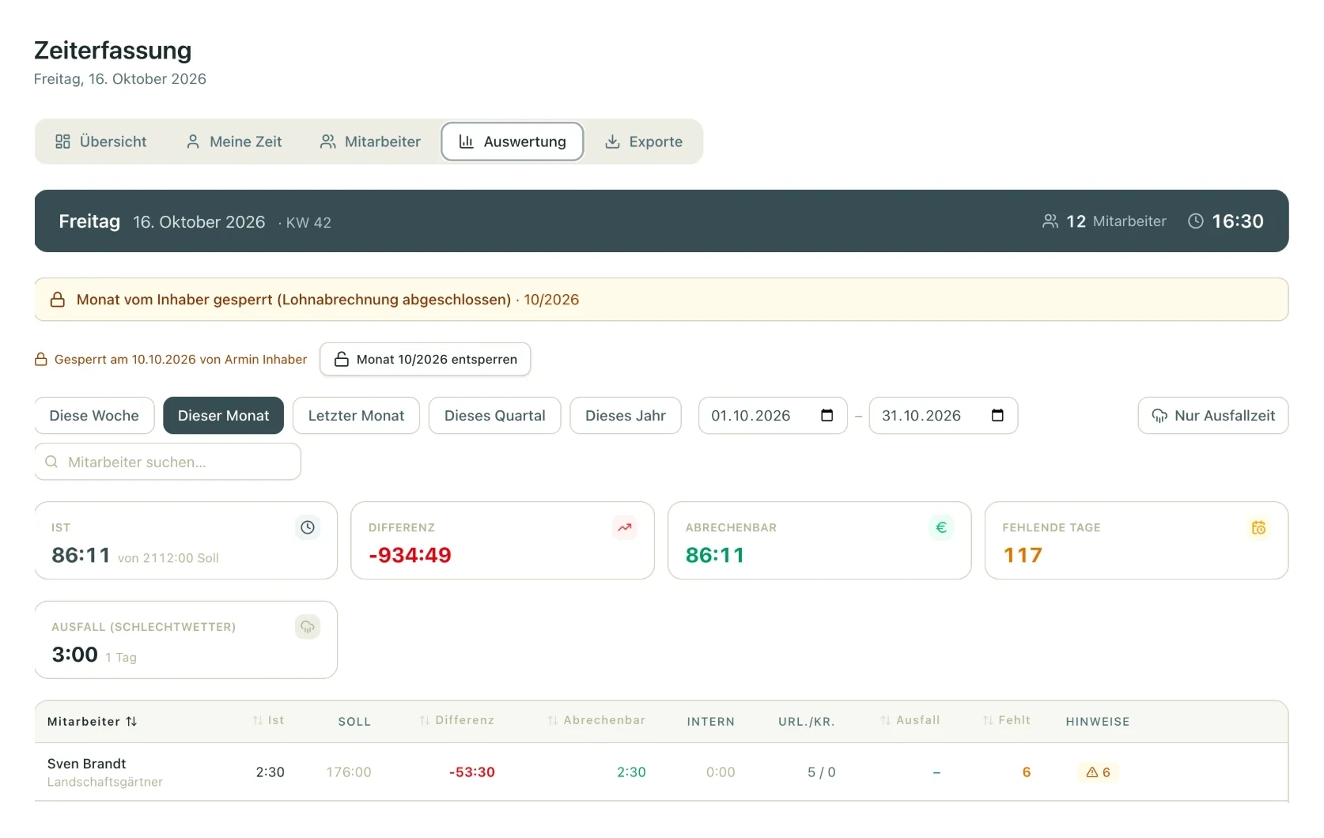Click the calendar icon in Fehlende Tage card

(x=1258, y=527)
